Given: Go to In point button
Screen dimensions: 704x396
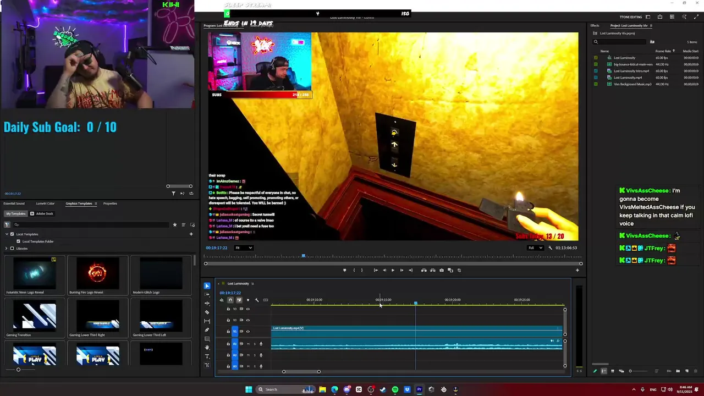Looking at the screenshot, I should tap(376, 270).
